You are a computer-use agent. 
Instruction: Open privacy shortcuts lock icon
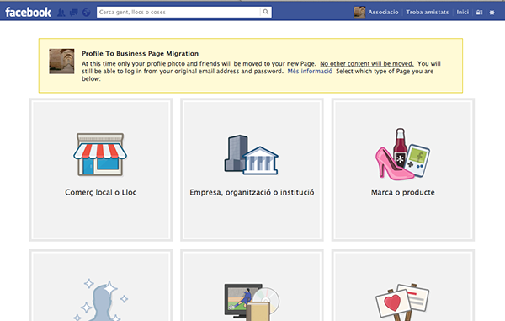(x=479, y=13)
